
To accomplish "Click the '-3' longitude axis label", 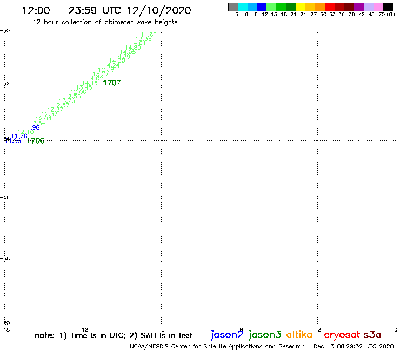I will [318, 329].
